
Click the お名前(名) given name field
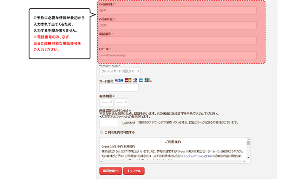point(177,25)
